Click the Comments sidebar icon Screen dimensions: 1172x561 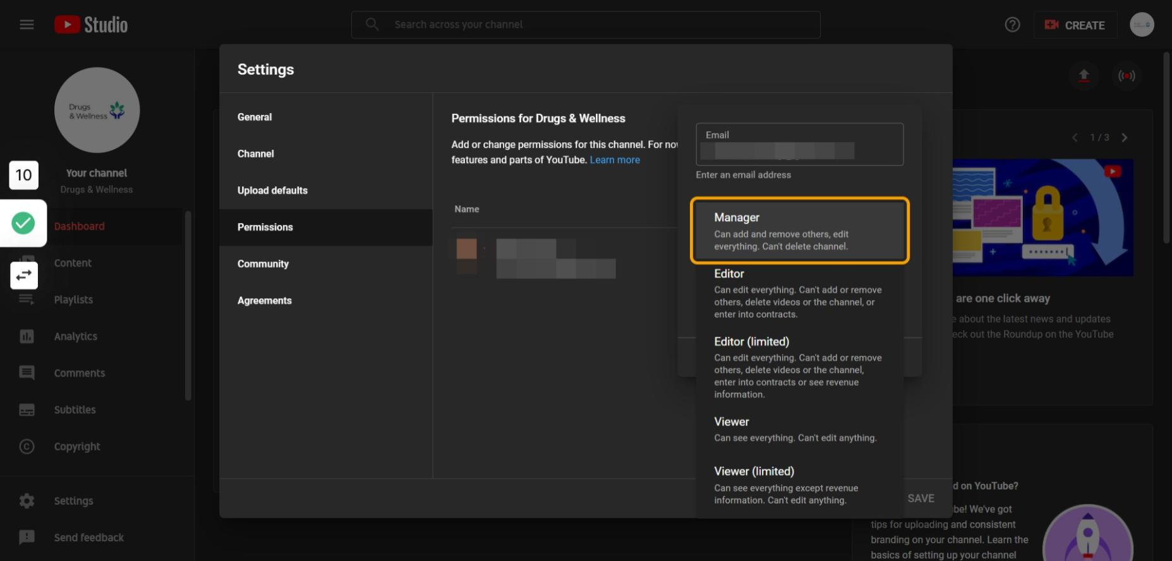(27, 373)
